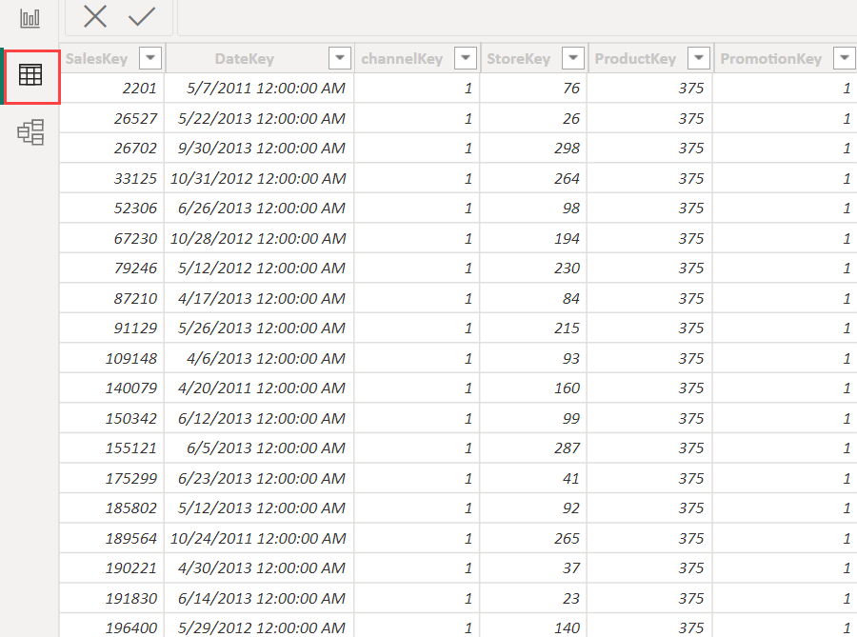
Task: Open the SalesKey column filter dropdown
Action: [x=150, y=58]
